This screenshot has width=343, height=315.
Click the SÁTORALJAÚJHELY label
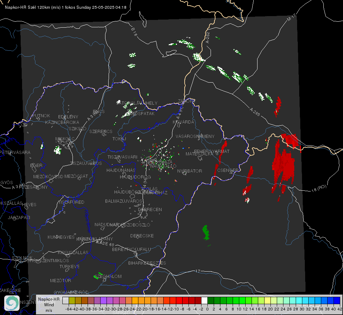coord(137,103)
